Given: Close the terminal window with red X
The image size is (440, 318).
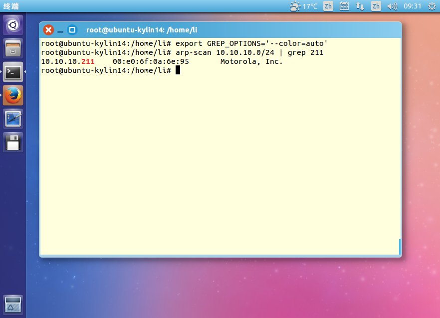Looking at the screenshot, I should pyautogui.click(x=48, y=30).
